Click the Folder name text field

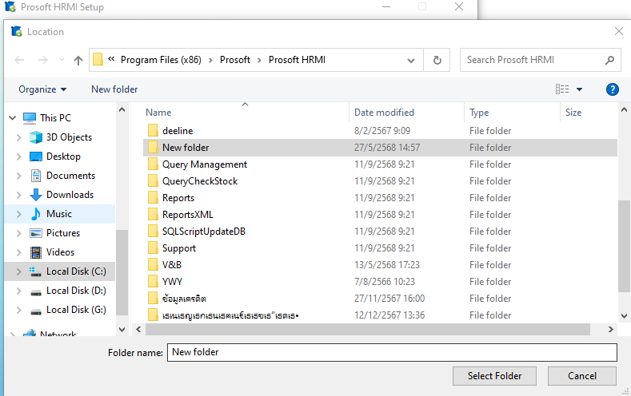(x=392, y=352)
